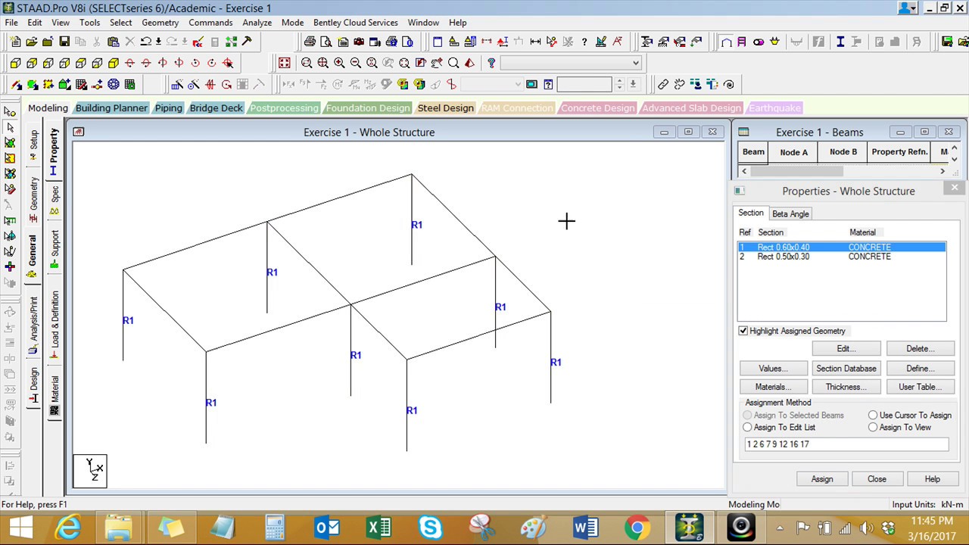Click the Delete... button
The image size is (969, 545).
pos(920,349)
